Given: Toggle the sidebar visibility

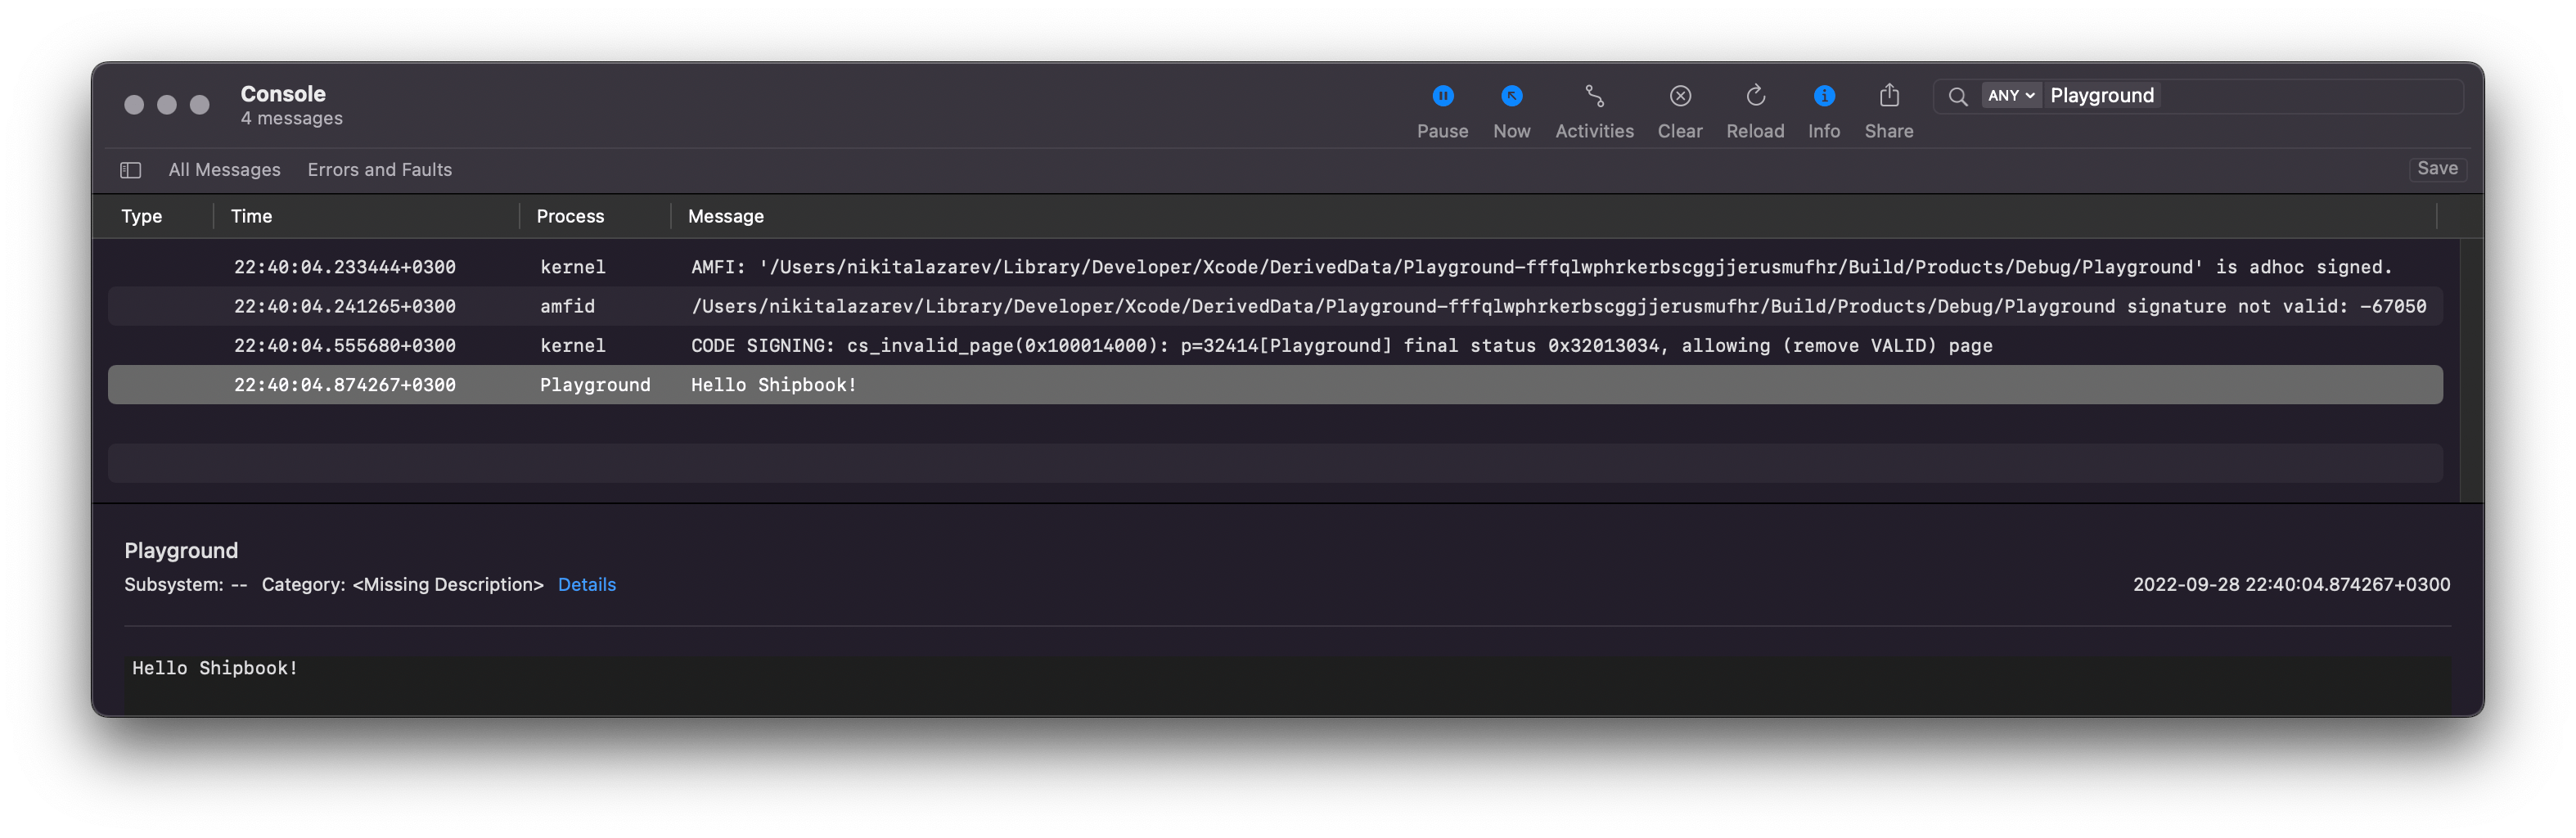Looking at the screenshot, I should [130, 170].
